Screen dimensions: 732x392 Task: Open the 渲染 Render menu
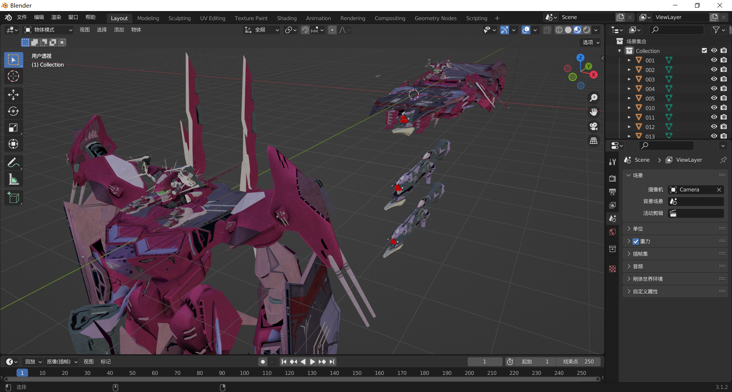[x=56, y=18]
